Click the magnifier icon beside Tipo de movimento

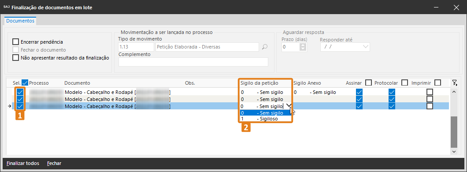265,46
